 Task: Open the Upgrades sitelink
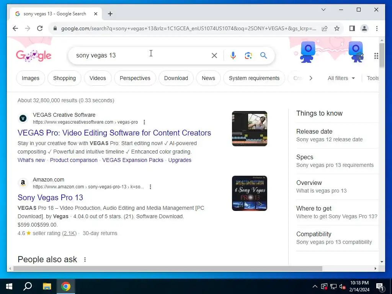click(180, 160)
